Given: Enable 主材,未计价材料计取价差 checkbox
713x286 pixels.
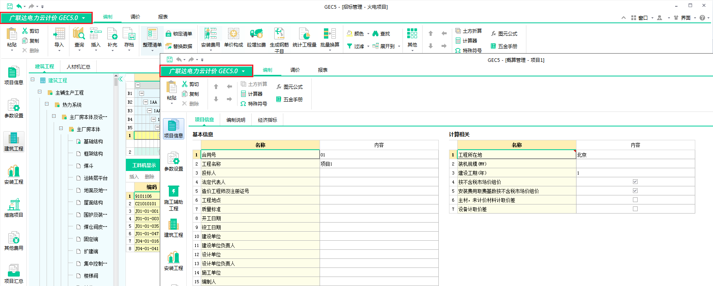Looking at the screenshot, I should click(635, 200).
